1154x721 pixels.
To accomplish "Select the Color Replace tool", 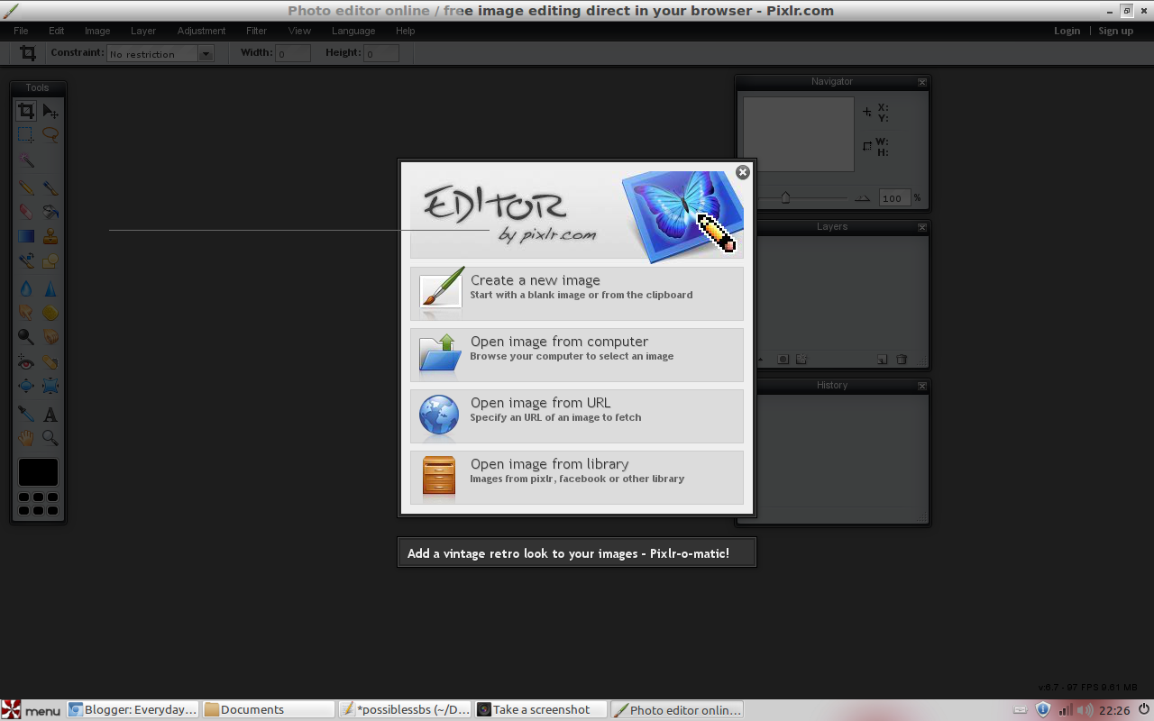I will click(26, 261).
